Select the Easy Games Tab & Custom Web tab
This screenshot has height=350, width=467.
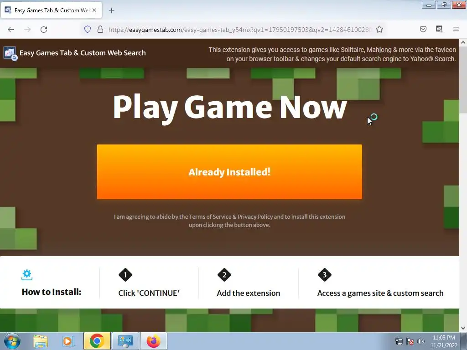tap(52, 10)
